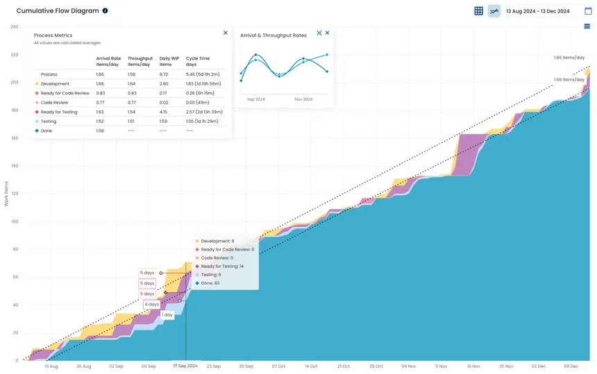Edit the date range 13 Aug 2024 - 13 Dec 2024
The image size is (597, 374).
click(x=537, y=11)
